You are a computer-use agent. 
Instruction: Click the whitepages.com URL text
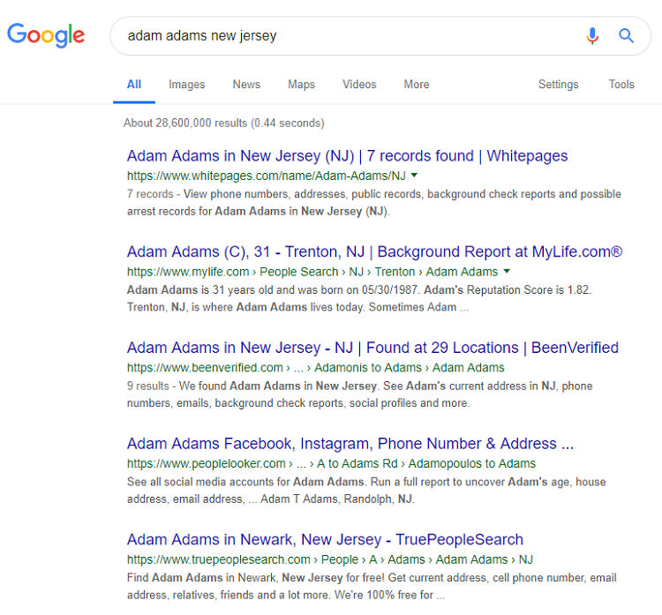pos(267,176)
